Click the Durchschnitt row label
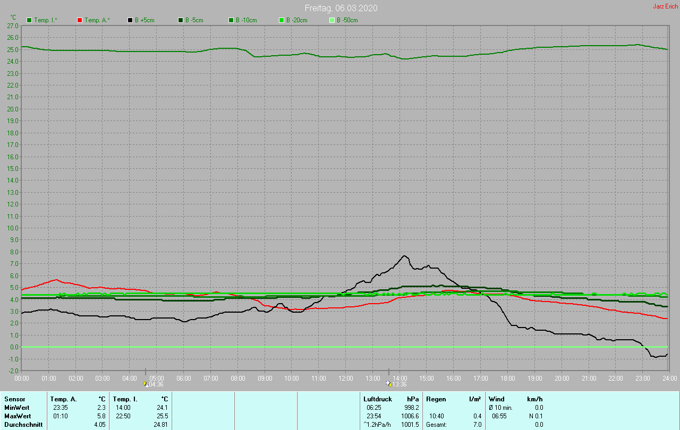Screen dimensions: 680x430 (23, 424)
